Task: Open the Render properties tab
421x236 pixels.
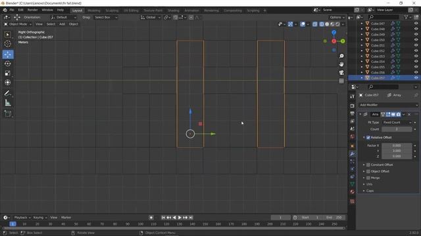Action: point(353,106)
